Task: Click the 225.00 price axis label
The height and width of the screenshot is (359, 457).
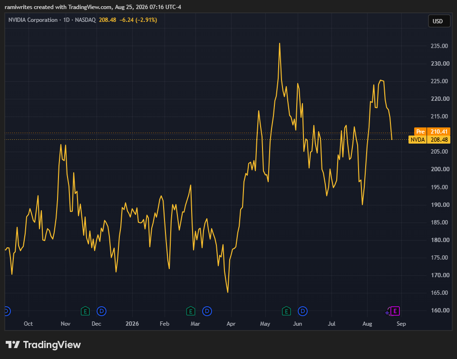Action: point(439,81)
